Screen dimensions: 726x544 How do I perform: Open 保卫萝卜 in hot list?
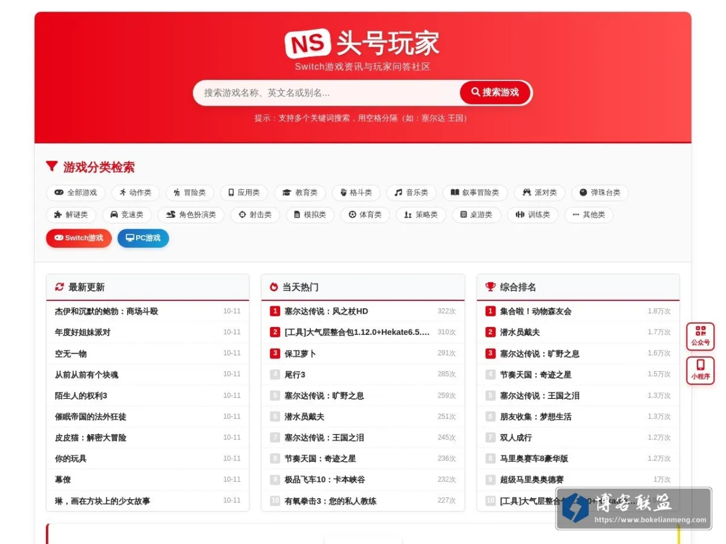tap(300, 354)
